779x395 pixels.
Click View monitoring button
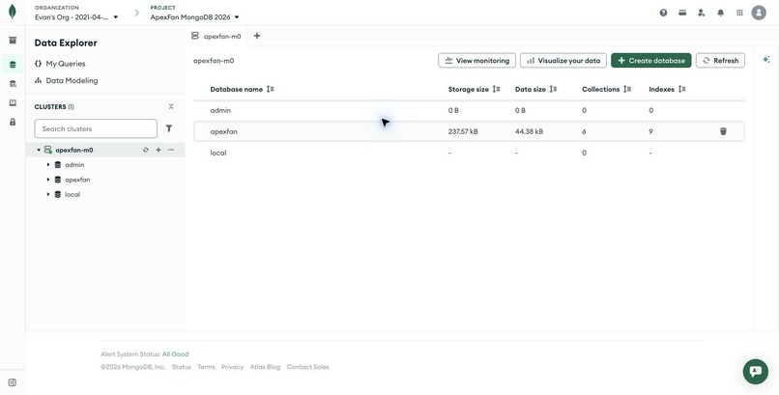point(476,61)
